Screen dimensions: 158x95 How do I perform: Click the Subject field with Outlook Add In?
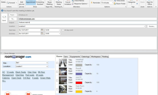[x=88, y=22]
